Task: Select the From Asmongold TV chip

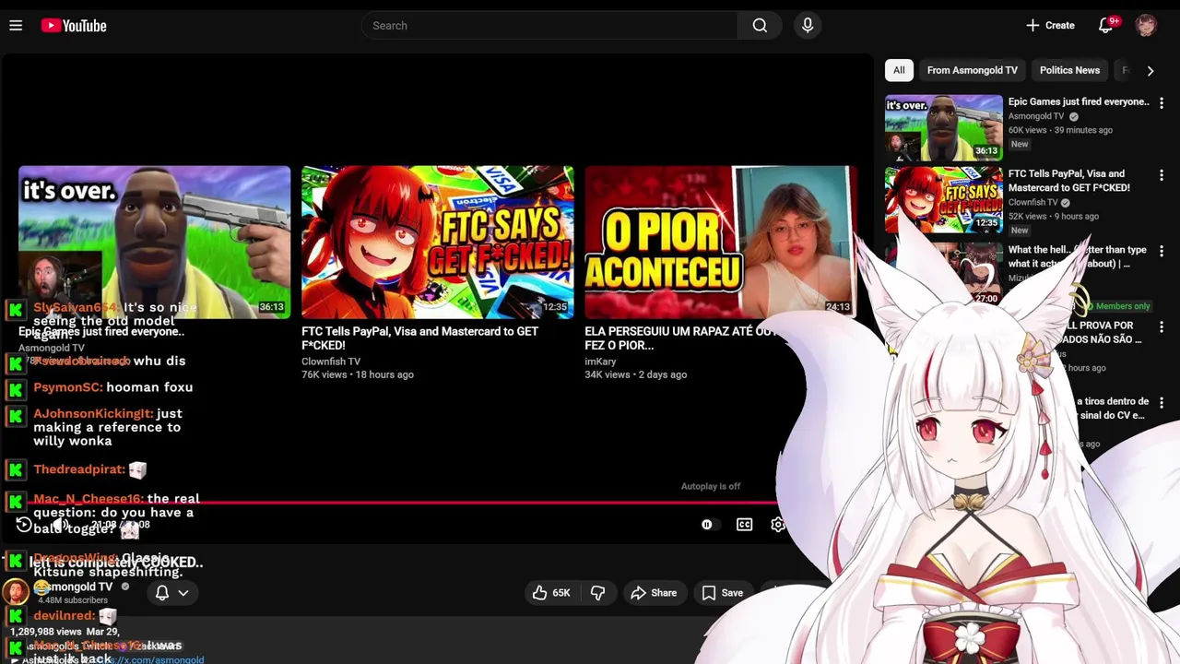Action: 972,70
